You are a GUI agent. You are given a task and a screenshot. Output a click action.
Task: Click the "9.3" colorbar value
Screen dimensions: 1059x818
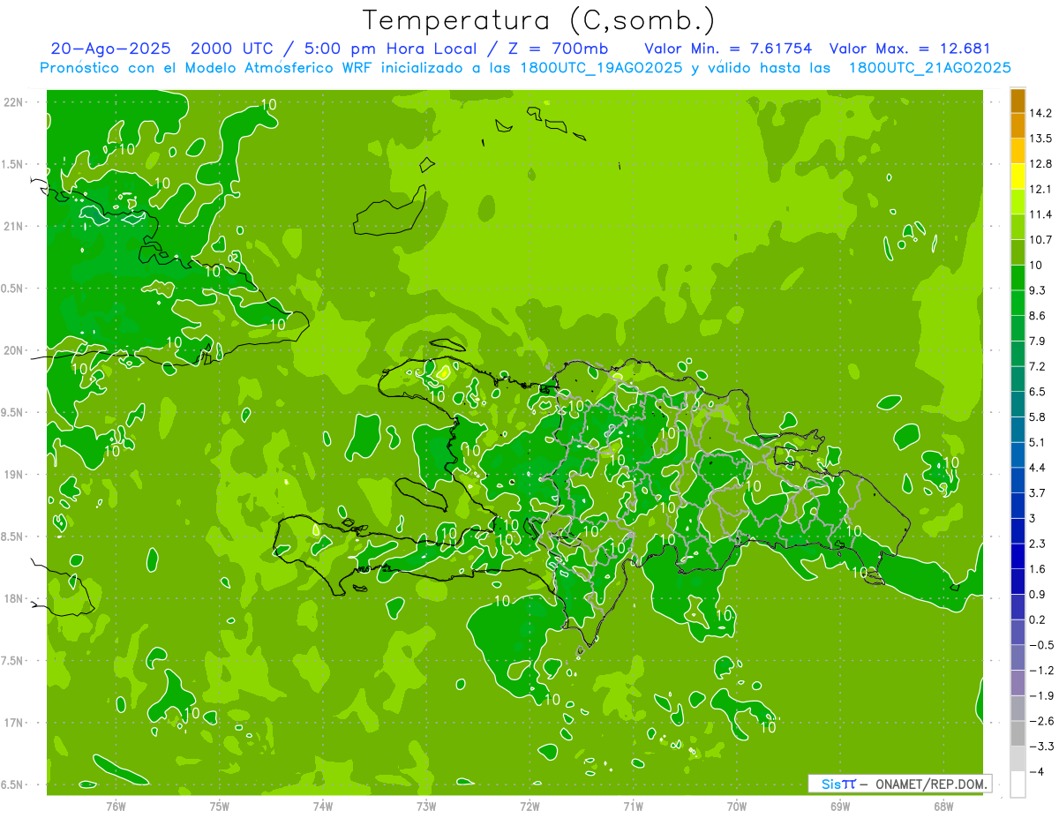[1039, 290]
